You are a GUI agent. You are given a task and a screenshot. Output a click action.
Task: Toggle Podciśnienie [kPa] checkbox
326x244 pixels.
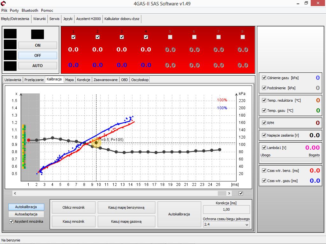pos(264,88)
